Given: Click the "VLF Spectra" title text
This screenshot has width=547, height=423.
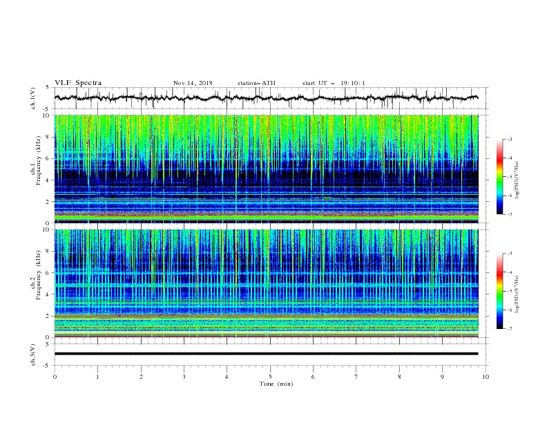Looking at the screenshot, I should point(78,83).
